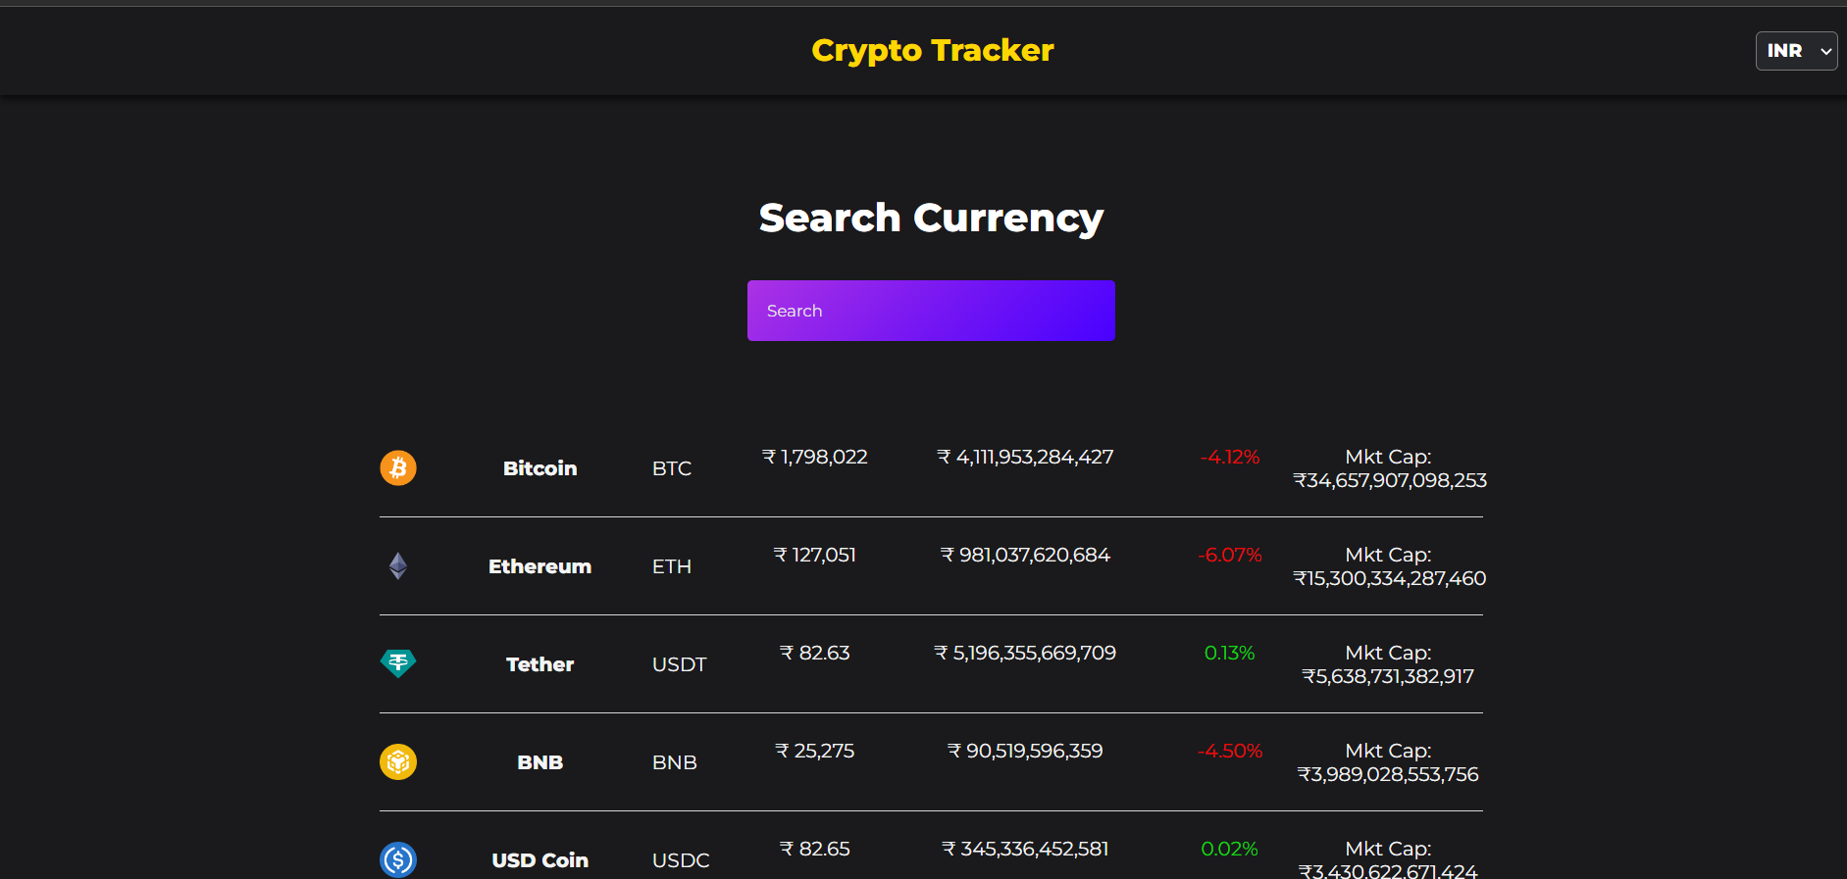
Task: Click the BTC ticker symbol
Action: (672, 468)
